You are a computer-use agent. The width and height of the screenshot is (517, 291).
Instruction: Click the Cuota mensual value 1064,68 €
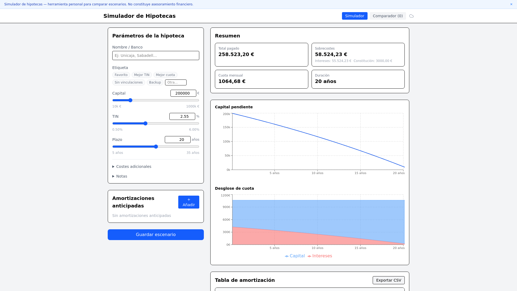tap(232, 81)
